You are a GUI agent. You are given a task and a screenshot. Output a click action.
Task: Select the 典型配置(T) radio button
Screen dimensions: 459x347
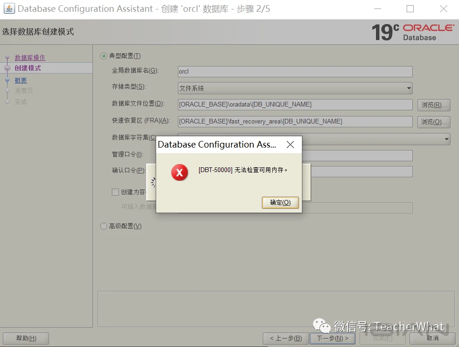pyautogui.click(x=103, y=56)
